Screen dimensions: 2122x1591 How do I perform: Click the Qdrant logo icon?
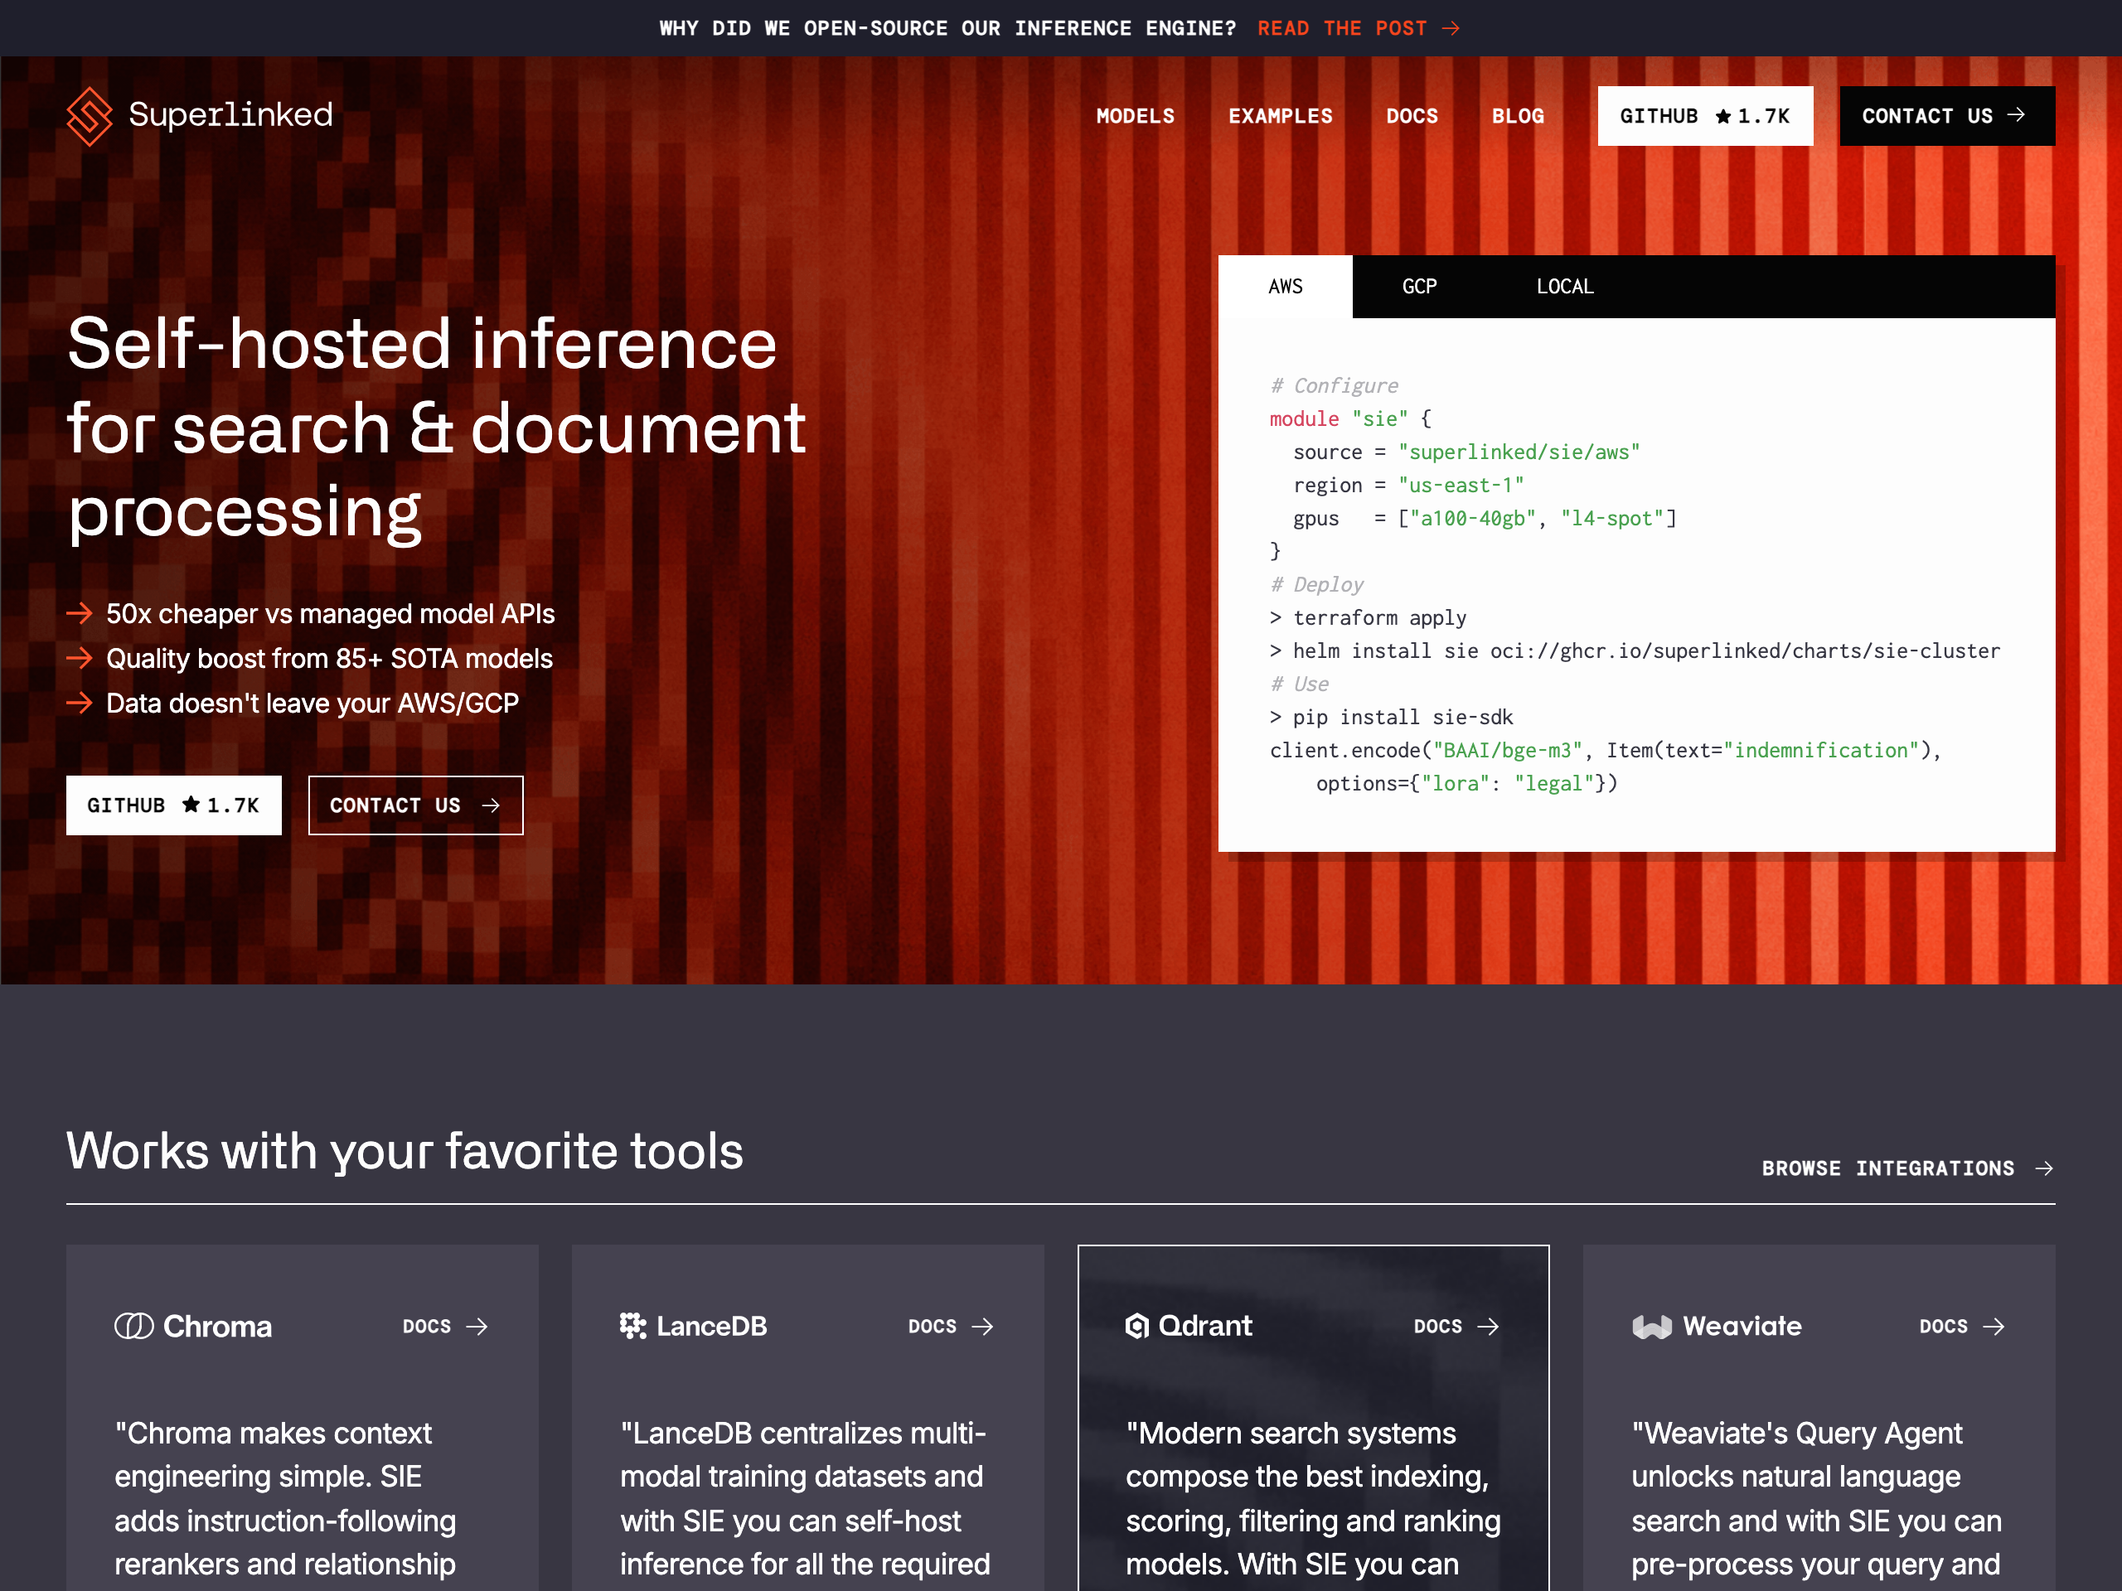[1136, 1327]
